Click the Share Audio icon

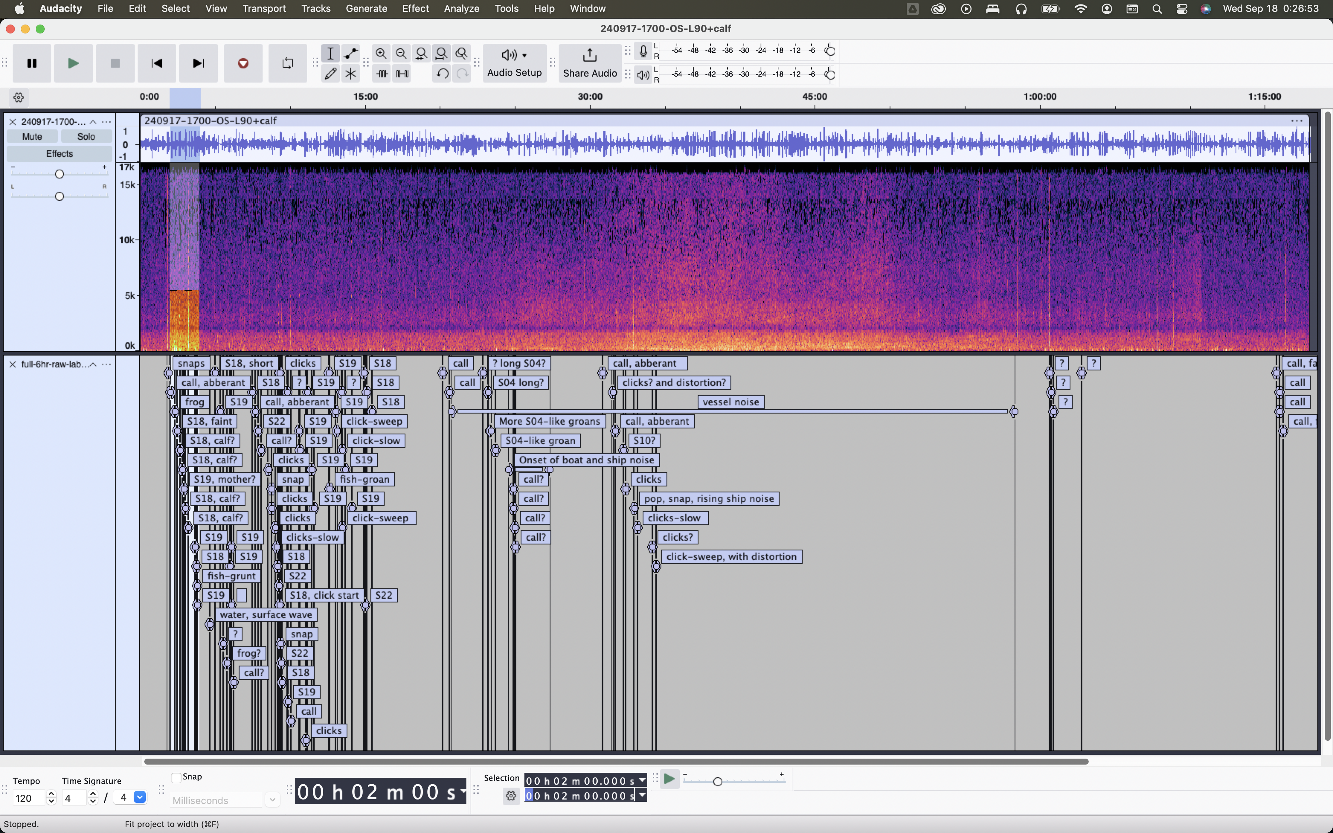tap(590, 63)
